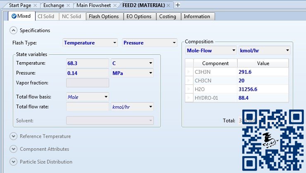Change the temperature unit C dropdown
This screenshot has width=306, height=173.
click(x=132, y=63)
